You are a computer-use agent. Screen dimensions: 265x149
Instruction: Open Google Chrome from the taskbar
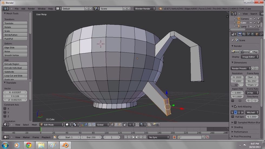(x=29, y=145)
